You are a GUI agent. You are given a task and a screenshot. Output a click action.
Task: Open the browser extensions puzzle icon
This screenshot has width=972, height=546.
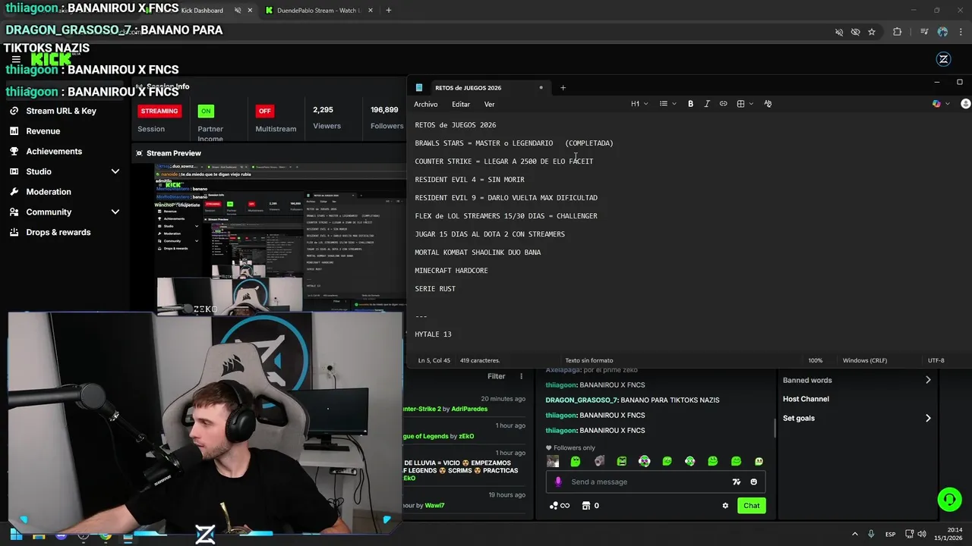point(898,32)
